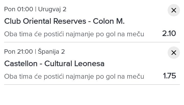
Task: Tap the Cultural Leonesa team name
Action: coord(74,64)
